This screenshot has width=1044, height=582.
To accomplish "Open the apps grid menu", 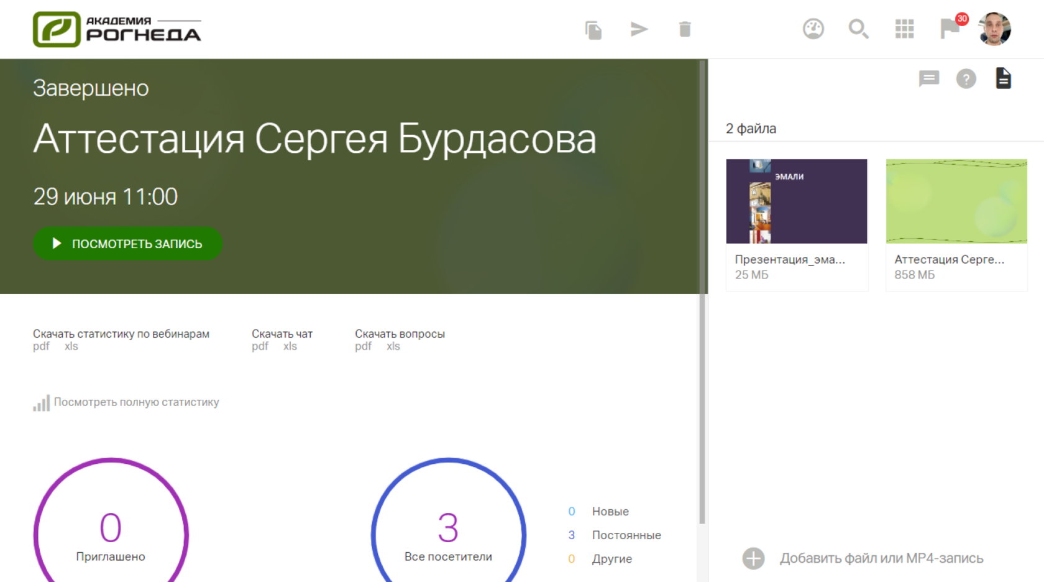I will point(904,29).
